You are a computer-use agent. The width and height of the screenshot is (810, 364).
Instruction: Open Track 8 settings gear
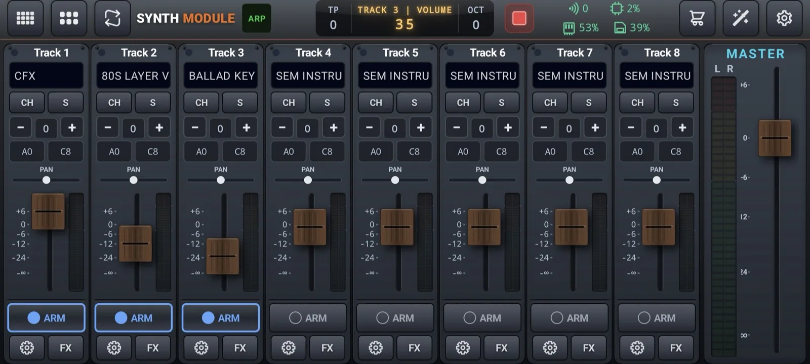637,348
